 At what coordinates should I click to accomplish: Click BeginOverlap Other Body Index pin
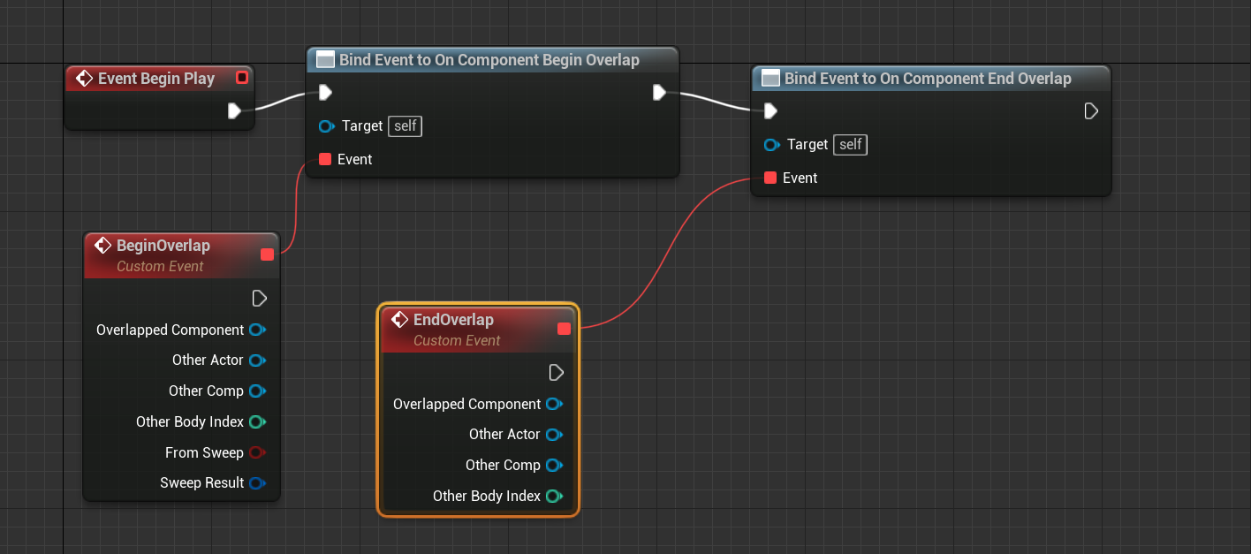click(x=257, y=421)
